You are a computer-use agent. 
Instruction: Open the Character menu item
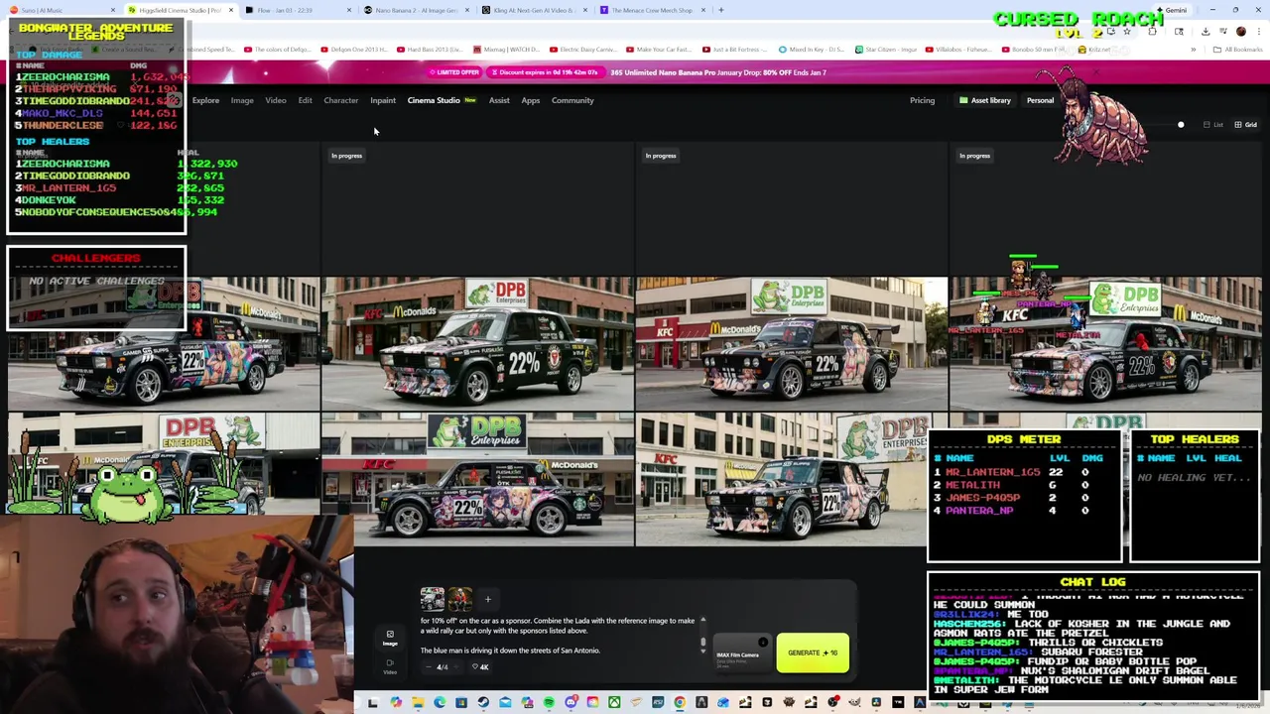(x=340, y=100)
